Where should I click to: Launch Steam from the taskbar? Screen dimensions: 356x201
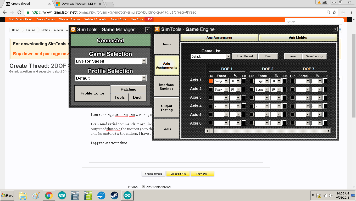114,196
